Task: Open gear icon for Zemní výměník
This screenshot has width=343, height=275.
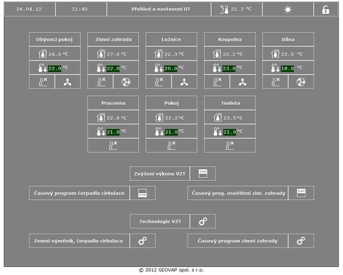Action: [142, 241]
